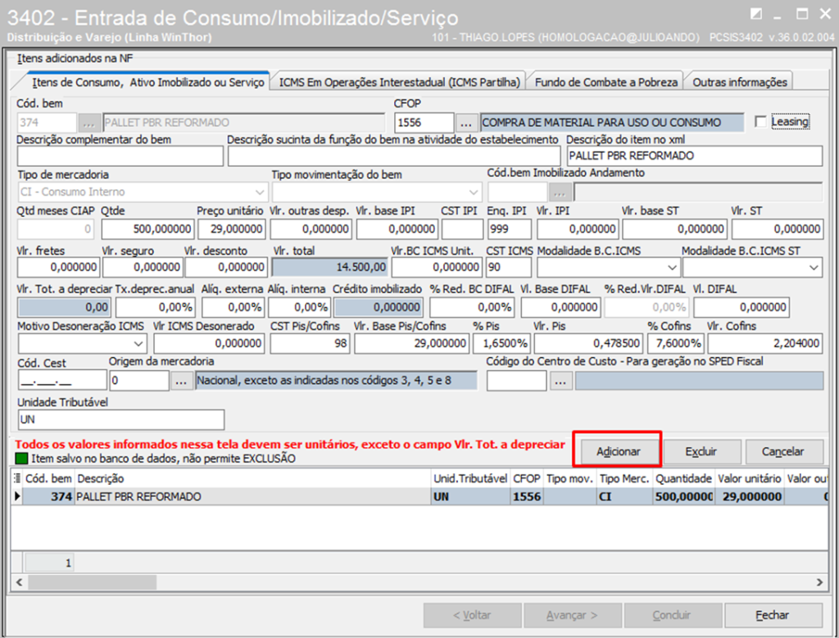839x638 pixels.
Task: Expand the Motivo Desoneração ICMS dropdown
Action: point(138,344)
